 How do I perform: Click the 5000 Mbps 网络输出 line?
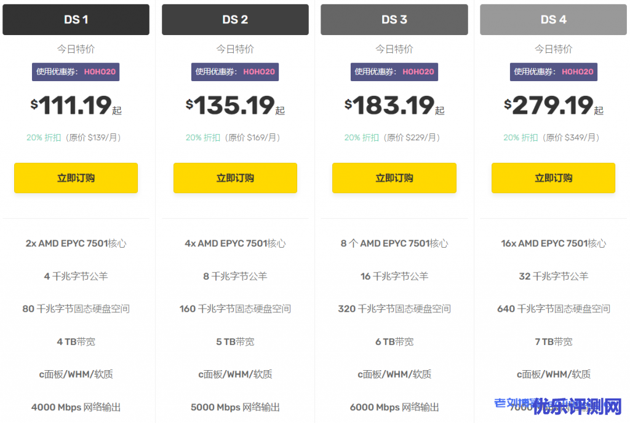pos(235,407)
